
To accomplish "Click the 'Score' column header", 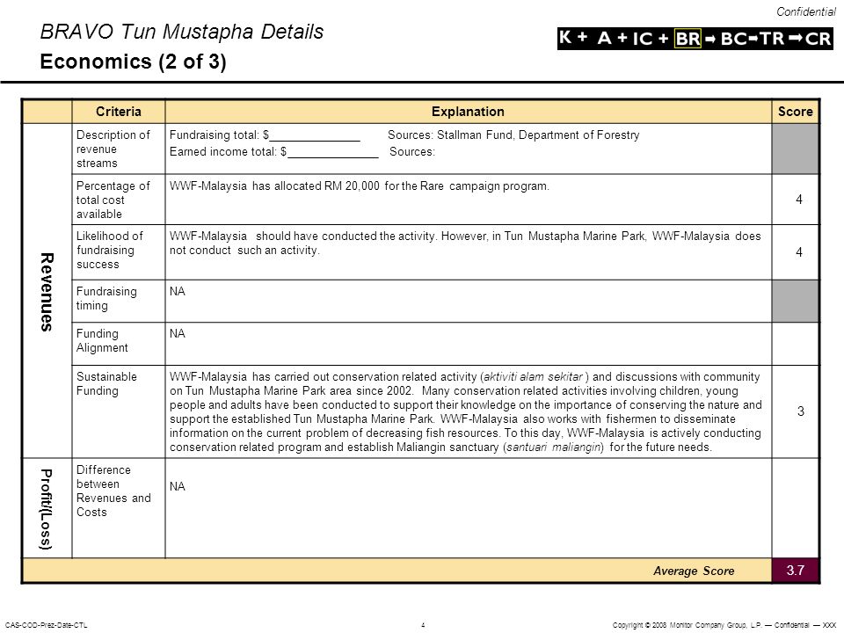I will pyautogui.click(x=795, y=112).
